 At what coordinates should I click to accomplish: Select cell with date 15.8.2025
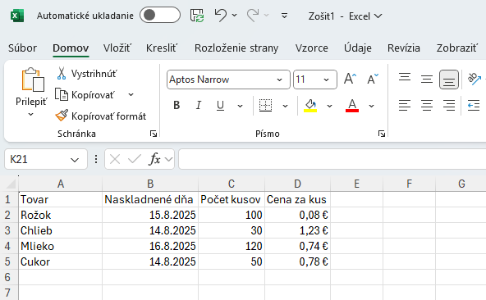150,216
